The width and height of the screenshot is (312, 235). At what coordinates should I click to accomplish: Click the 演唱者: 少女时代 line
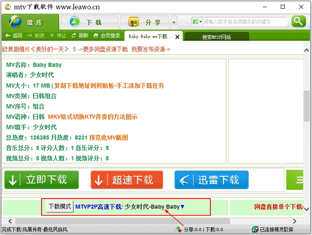tap(30, 75)
